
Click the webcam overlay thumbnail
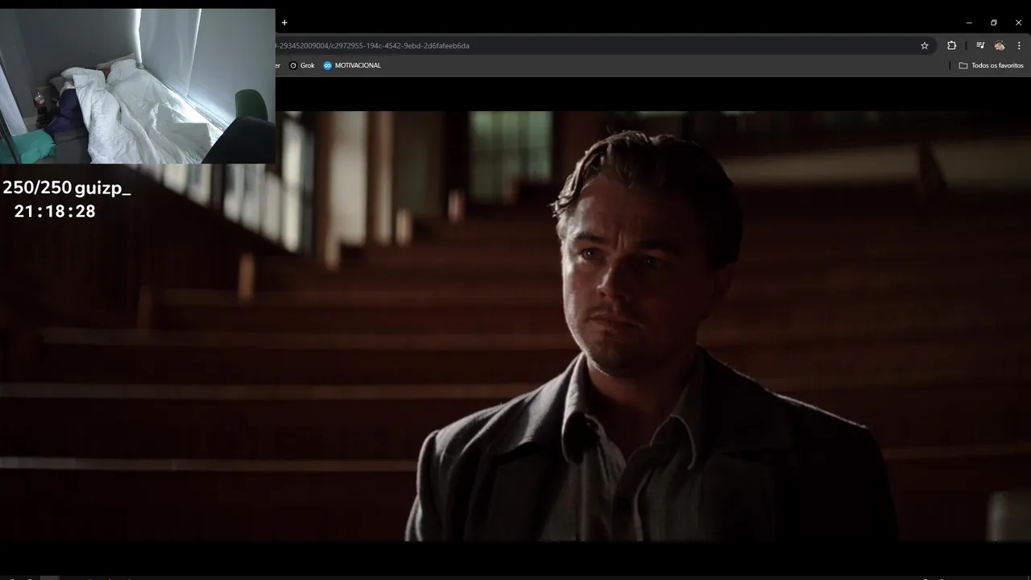(138, 86)
